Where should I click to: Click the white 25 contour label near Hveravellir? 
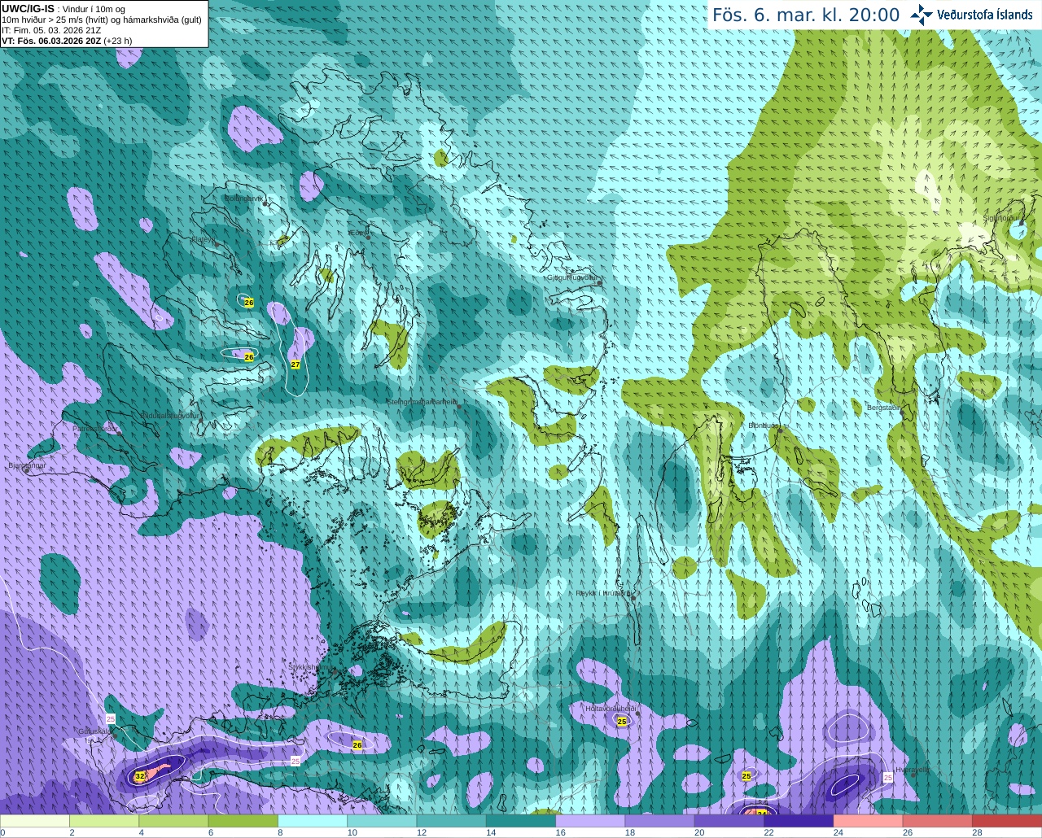pyautogui.click(x=888, y=778)
